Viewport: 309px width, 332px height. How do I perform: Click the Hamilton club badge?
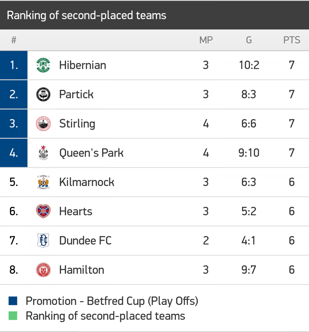(x=43, y=270)
